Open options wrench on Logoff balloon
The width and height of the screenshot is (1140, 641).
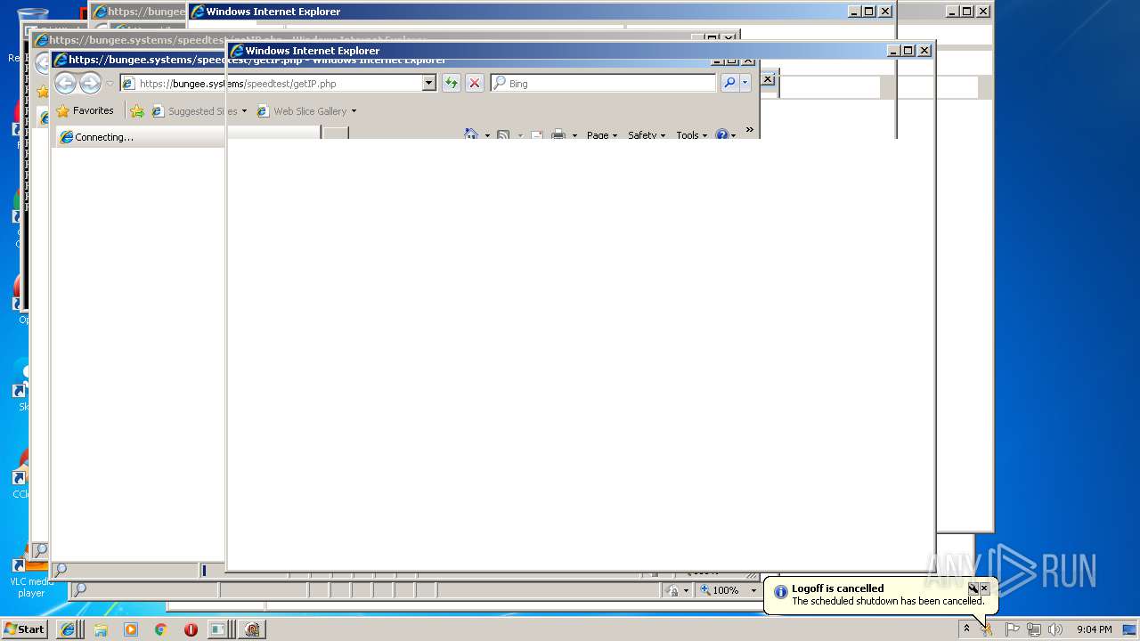point(973,588)
